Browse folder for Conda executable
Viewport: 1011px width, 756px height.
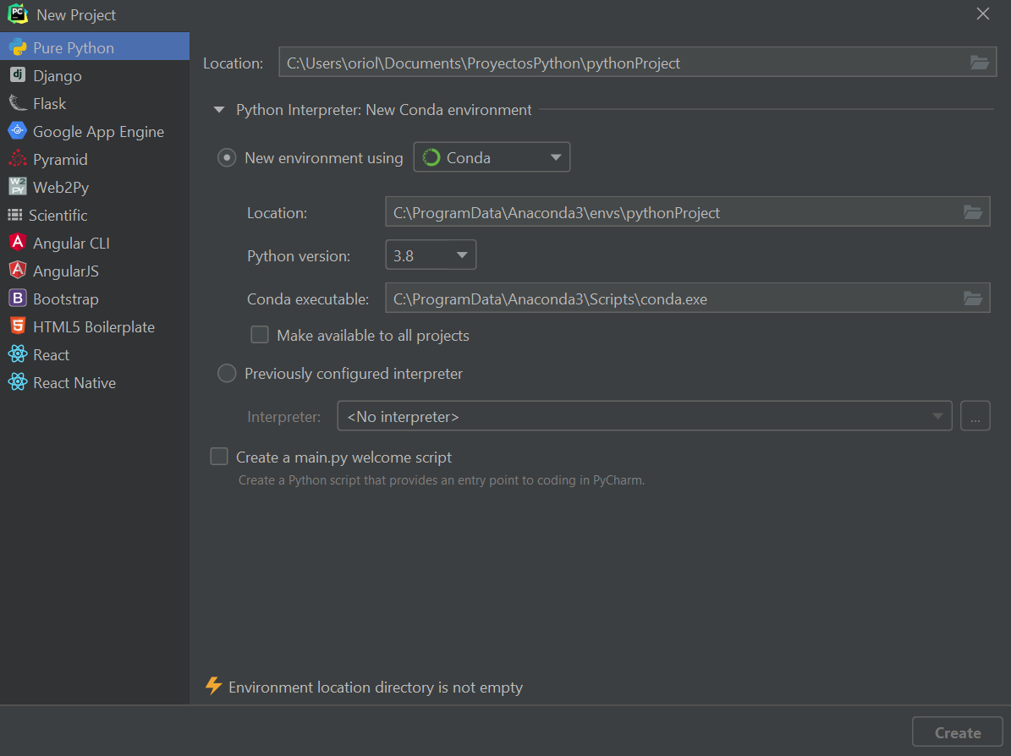click(x=973, y=299)
